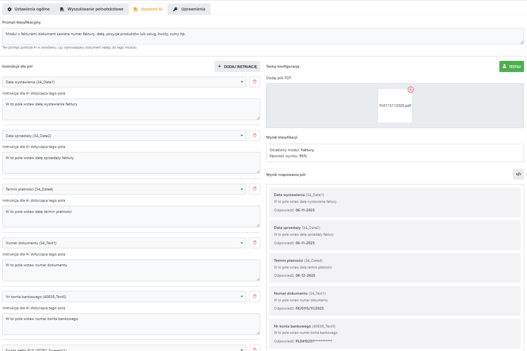The height and width of the screenshot is (351, 527).
Task: Open the Uprawnienia tab
Action: 189,9
